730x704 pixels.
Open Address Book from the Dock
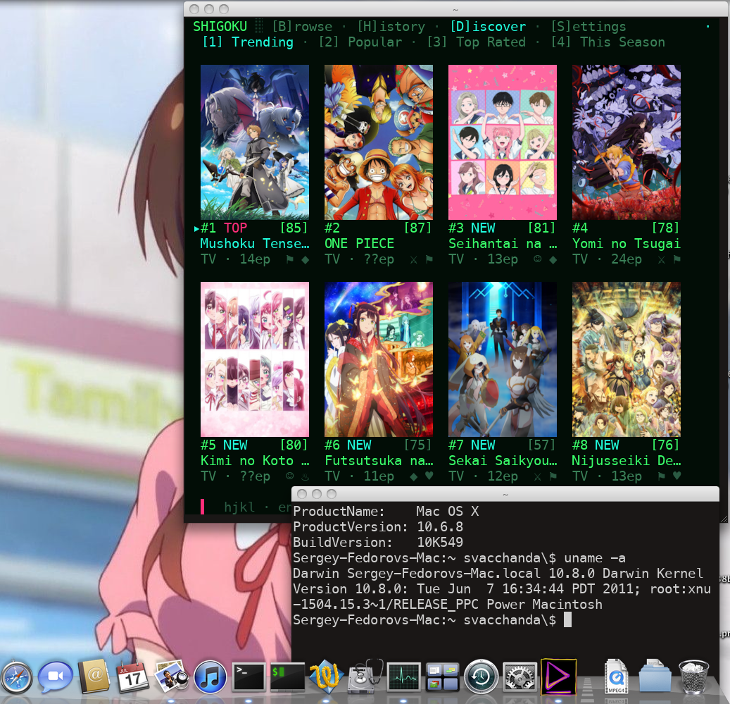(x=94, y=677)
